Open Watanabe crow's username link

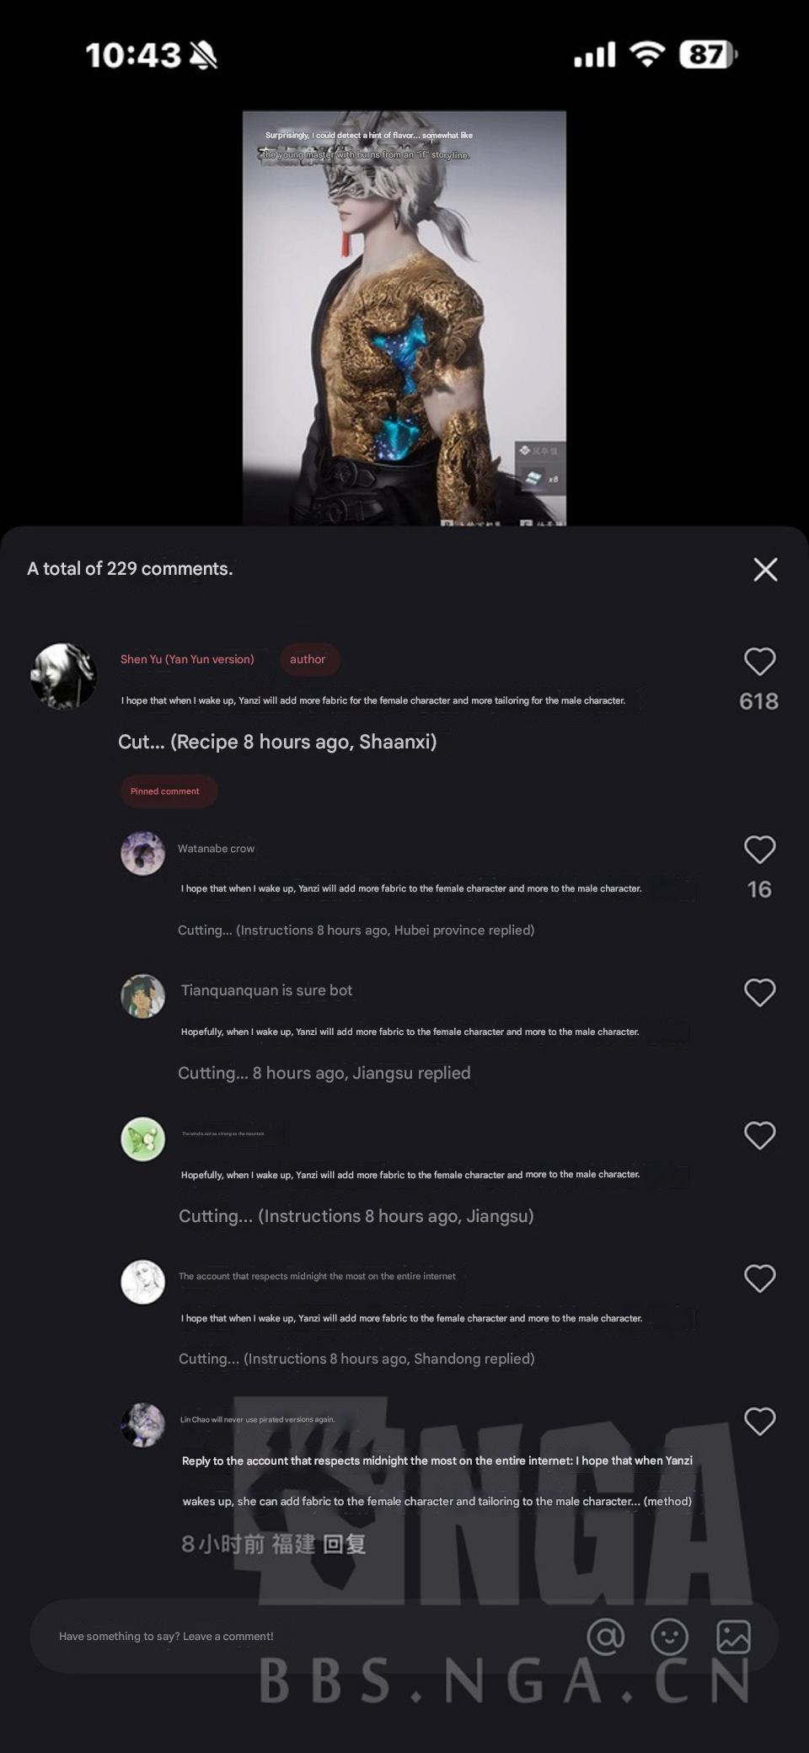pyautogui.click(x=216, y=849)
